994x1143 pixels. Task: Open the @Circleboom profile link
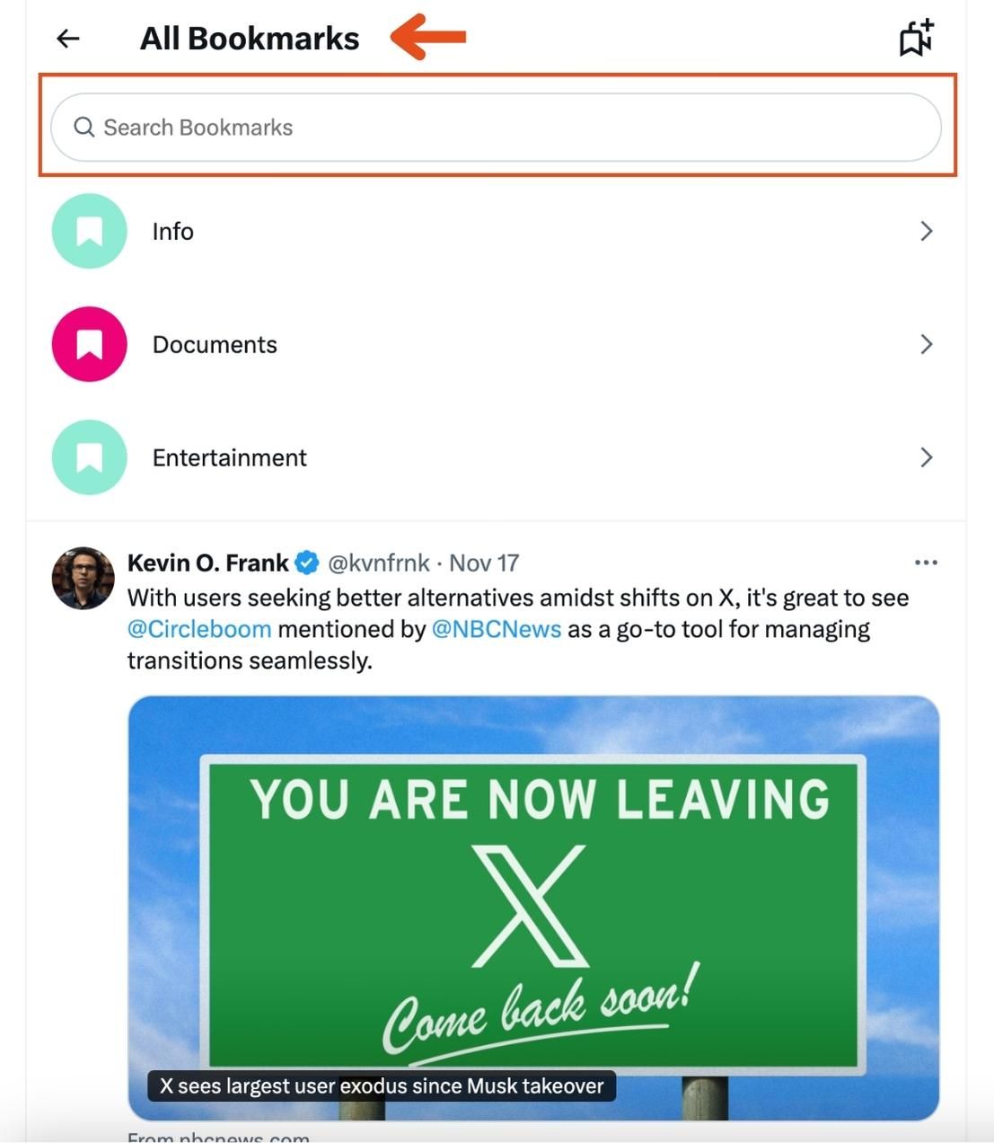coord(198,628)
